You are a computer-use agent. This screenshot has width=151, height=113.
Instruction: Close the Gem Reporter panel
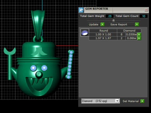pyautogui.click(x=146, y=10)
